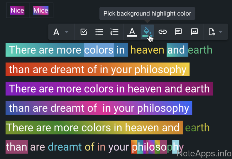232x159 pixels.
Task: Pick text color with underlined A icon
Action: click(132, 32)
